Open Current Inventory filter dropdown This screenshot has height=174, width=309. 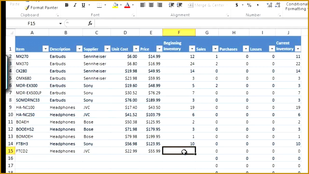298,49
